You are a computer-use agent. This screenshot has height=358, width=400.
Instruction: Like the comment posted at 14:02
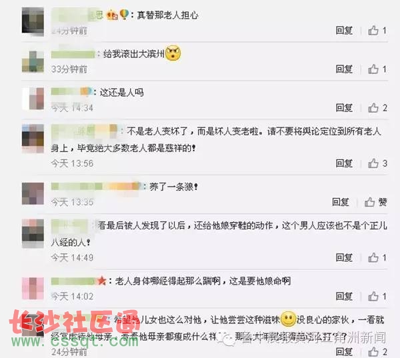(377, 296)
